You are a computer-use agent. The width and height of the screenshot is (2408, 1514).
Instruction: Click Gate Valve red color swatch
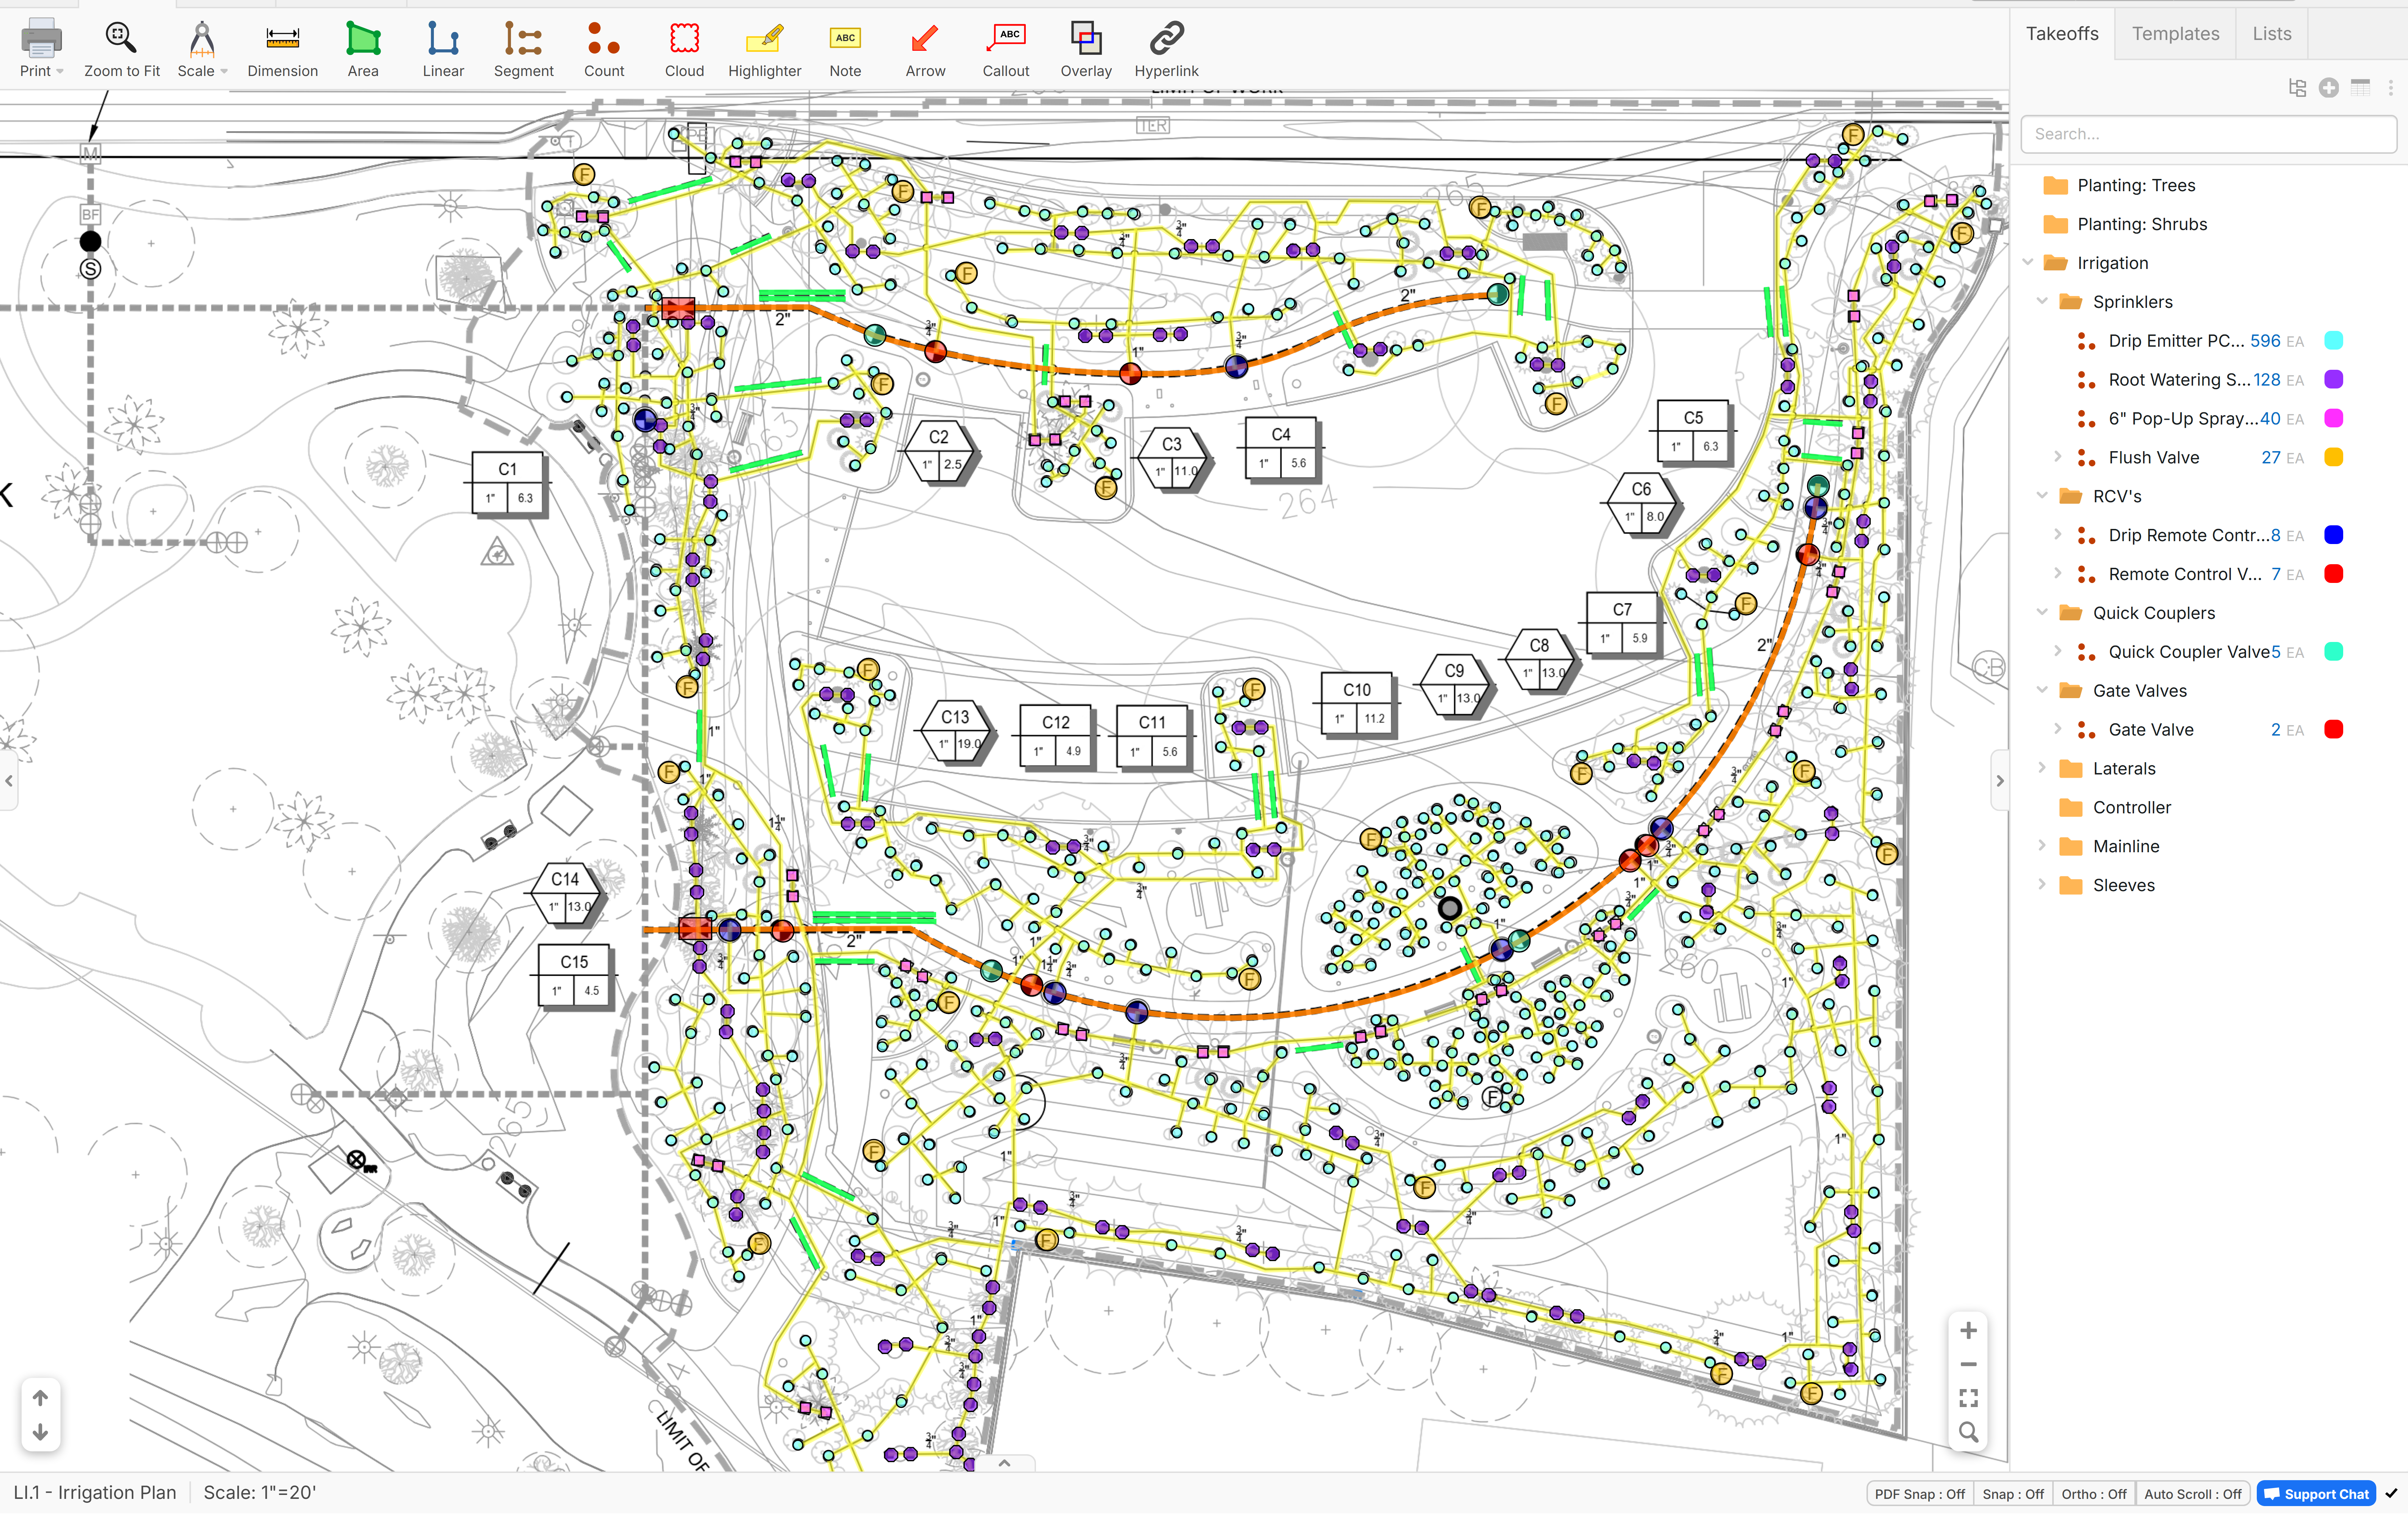[2333, 730]
